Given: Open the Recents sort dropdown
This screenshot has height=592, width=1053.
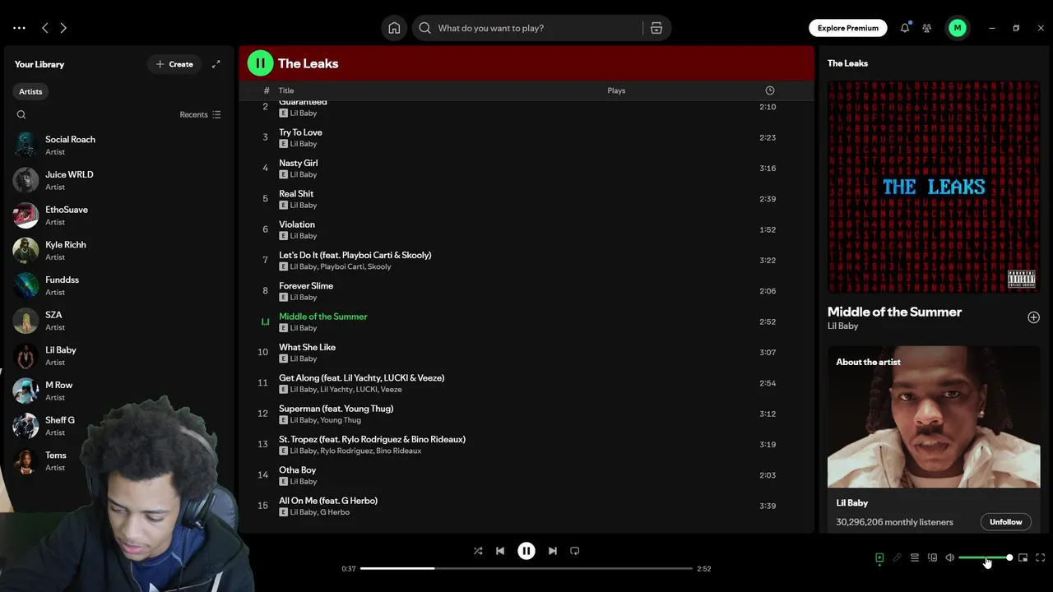Looking at the screenshot, I should (x=200, y=114).
